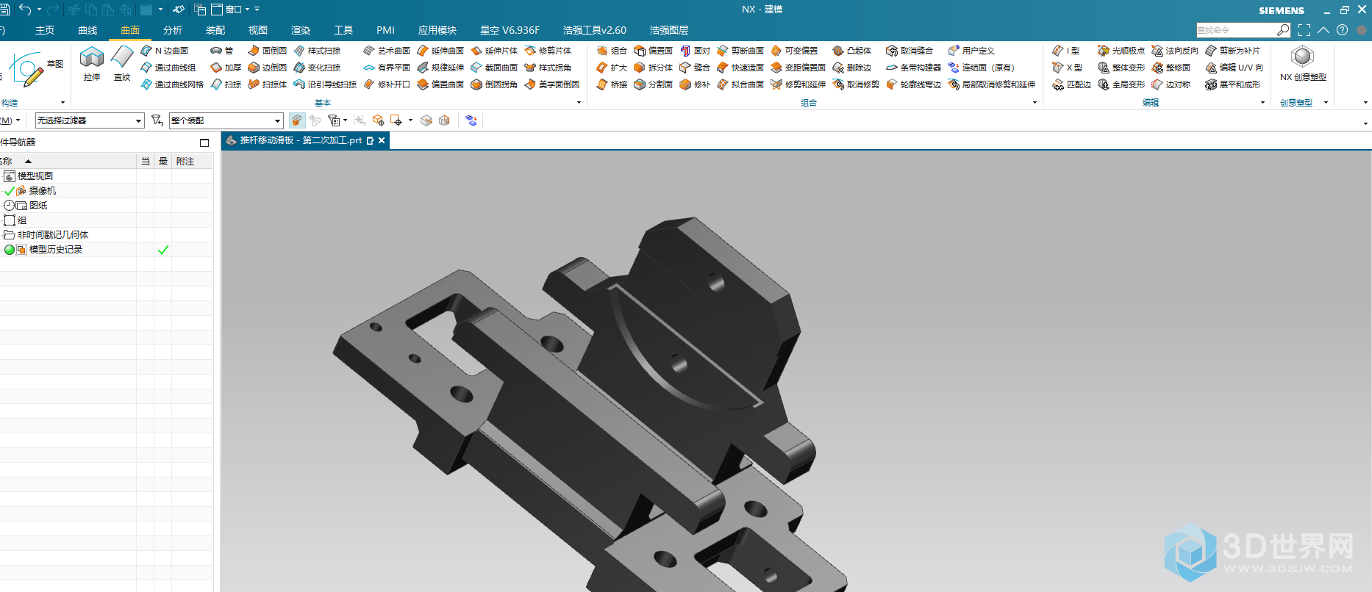Choose the 通过曲线网格 surface command

[172, 84]
